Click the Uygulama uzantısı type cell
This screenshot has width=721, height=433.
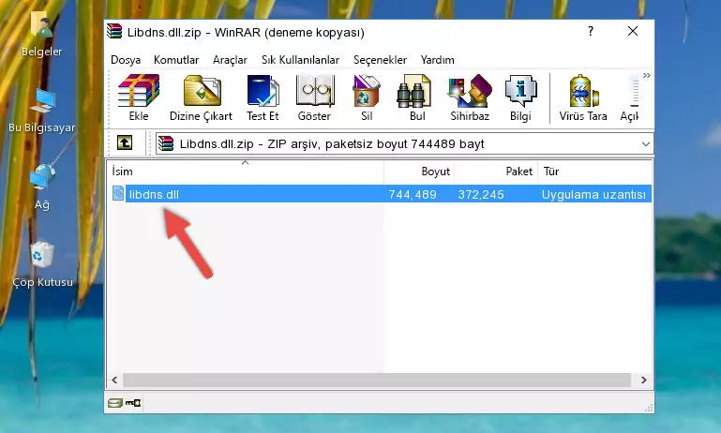click(x=593, y=194)
